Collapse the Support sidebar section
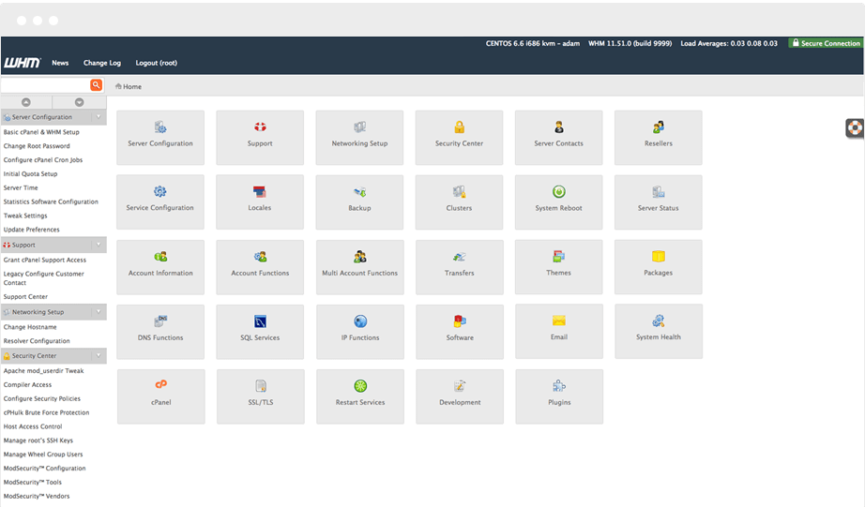 click(98, 245)
